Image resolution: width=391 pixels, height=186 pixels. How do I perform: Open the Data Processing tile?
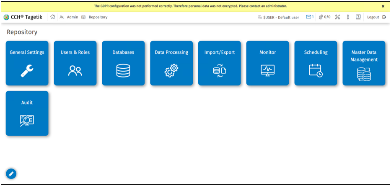[x=171, y=63]
